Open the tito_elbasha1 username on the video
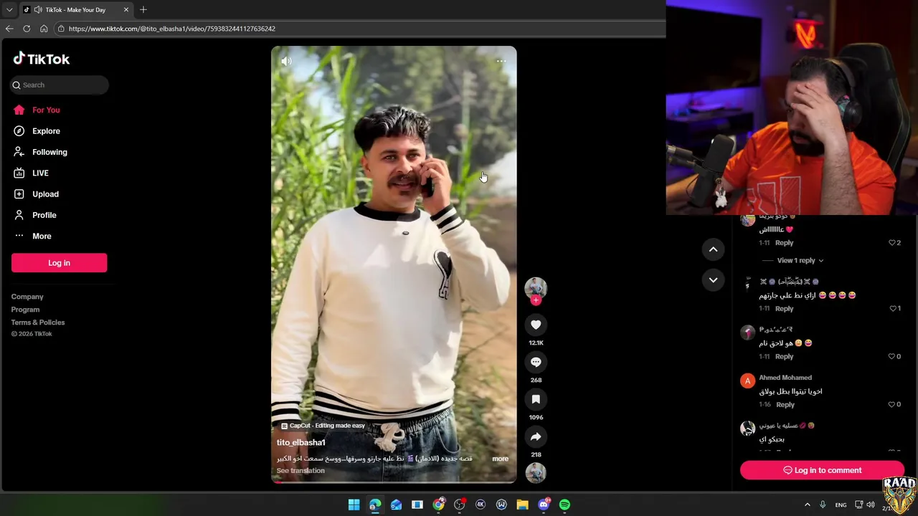The height and width of the screenshot is (516, 918). point(301,443)
